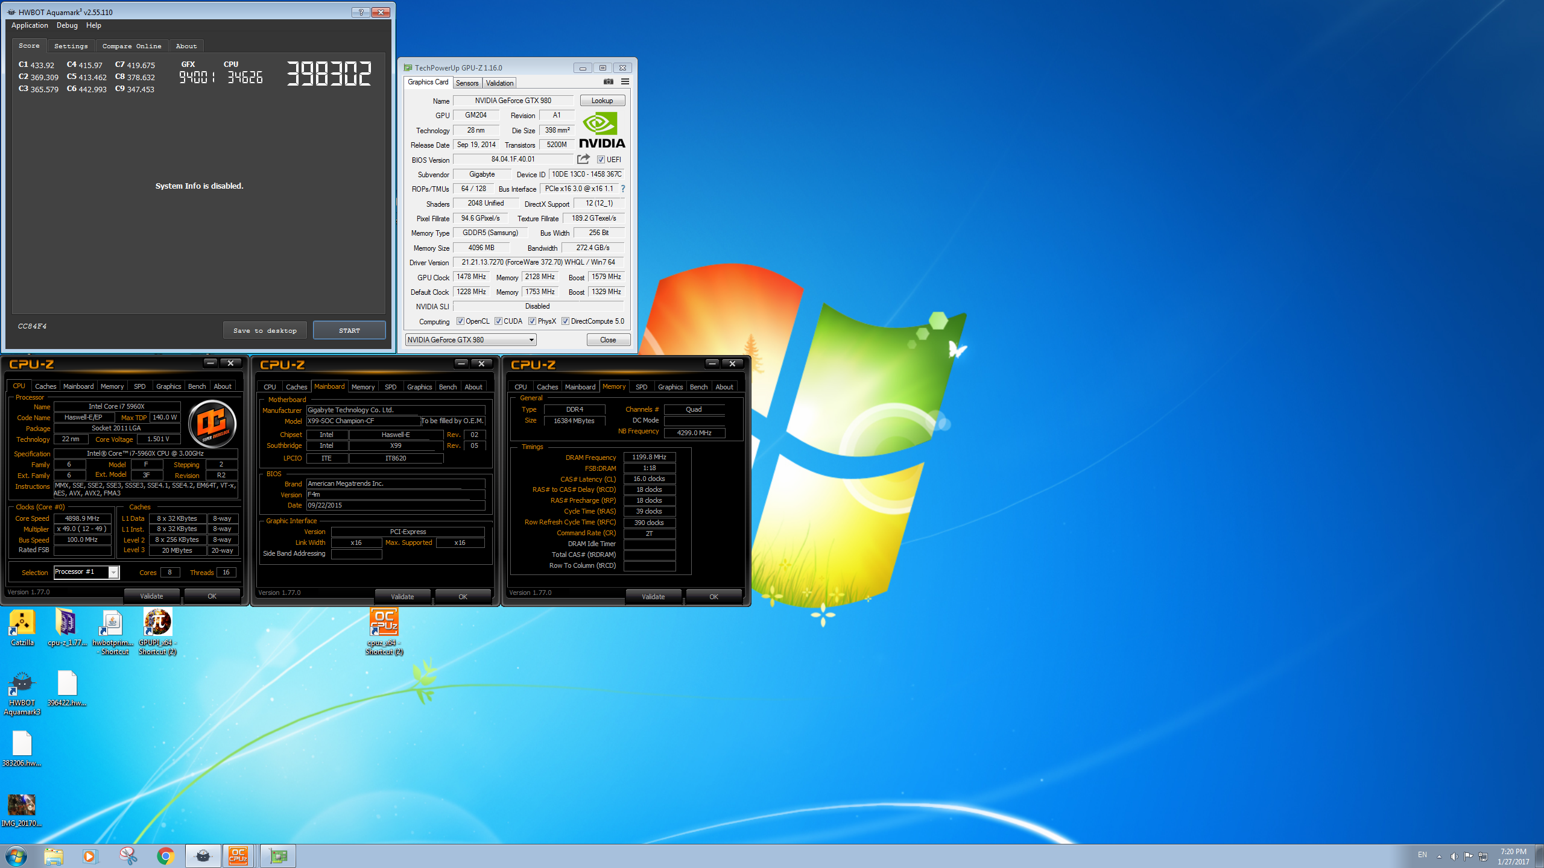
Task: Open the Sensors tab in GPU-Z
Action: pyautogui.click(x=467, y=83)
